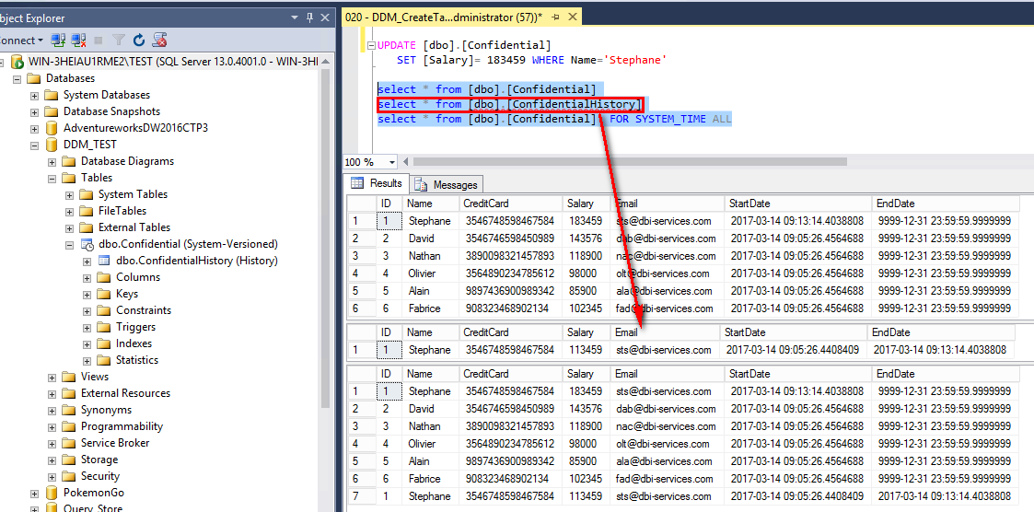Click the AdventureworksDW2016CTP3 database icon
Screen dimensions: 1034x512
click(52, 128)
